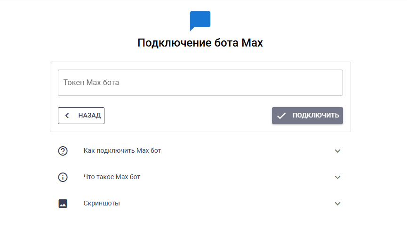This screenshot has height=236, width=407.
Task: Focus the 'Токен Max бота' input field
Action: click(x=200, y=83)
